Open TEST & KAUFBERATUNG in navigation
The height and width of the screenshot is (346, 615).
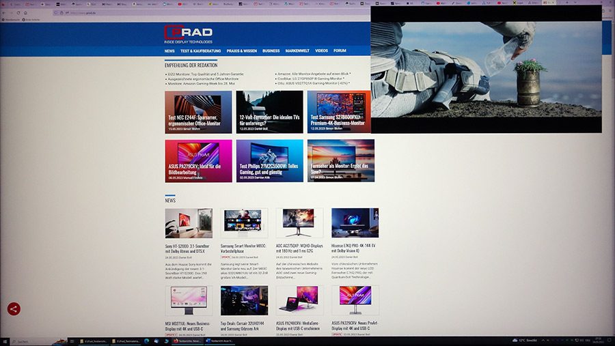coord(200,51)
